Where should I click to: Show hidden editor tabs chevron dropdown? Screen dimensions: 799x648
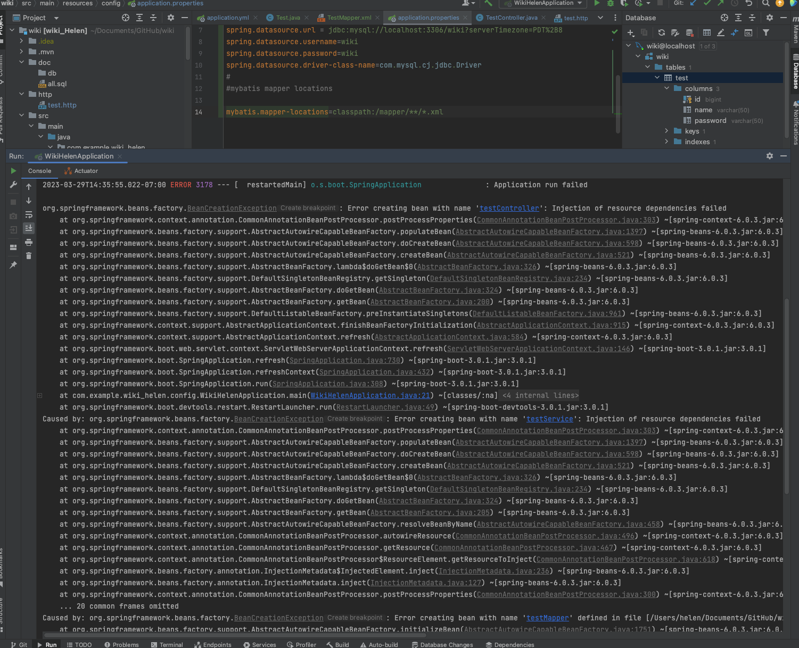[x=600, y=18]
